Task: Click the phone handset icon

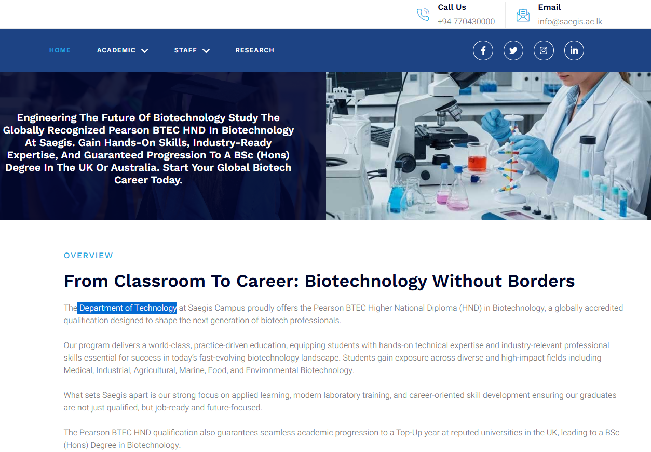Action: tap(423, 15)
